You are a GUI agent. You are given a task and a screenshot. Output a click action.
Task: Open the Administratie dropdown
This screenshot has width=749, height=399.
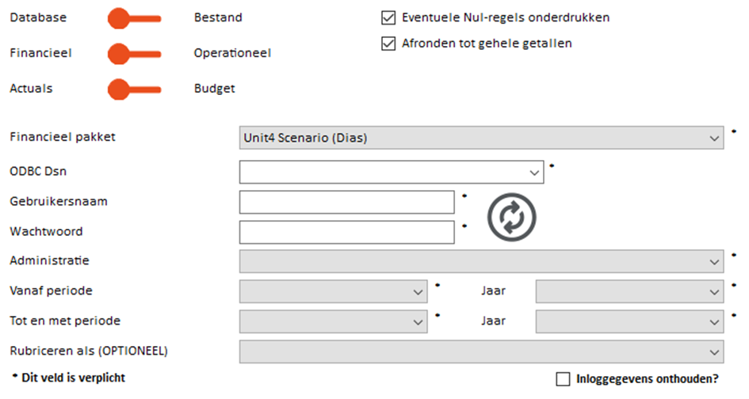481,261
